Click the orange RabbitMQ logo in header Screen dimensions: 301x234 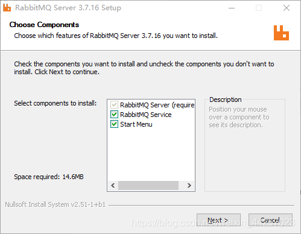281,33
